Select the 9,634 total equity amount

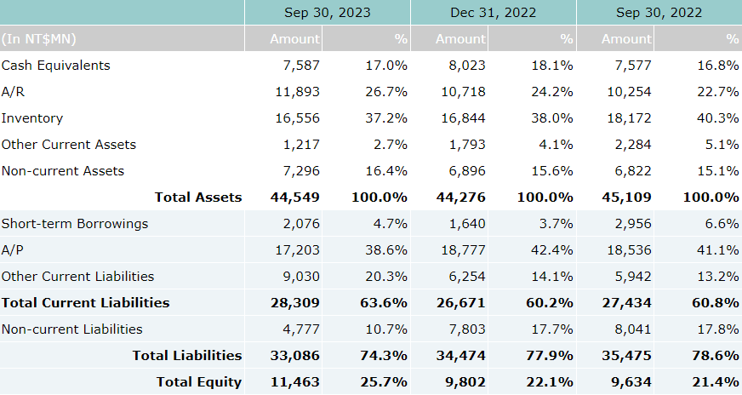point(631,382)
